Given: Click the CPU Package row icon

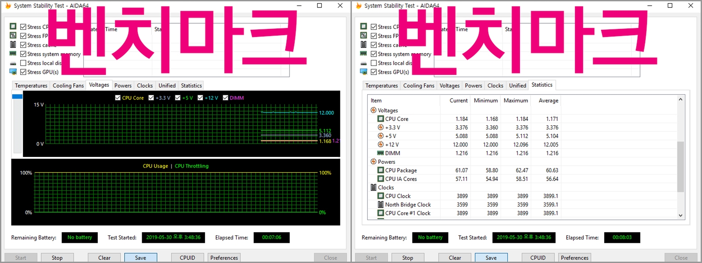Looking at the screenshot, I should (x=381, y=170).
